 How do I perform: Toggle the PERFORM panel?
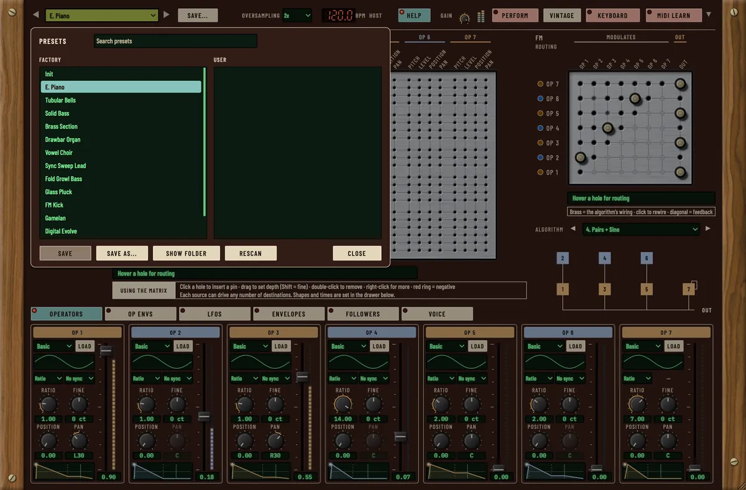coord(515,16)
